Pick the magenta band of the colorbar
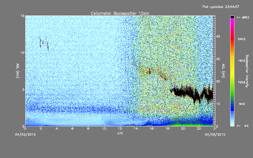The width and height of the screenshot is (253, 158). pos(232,21)
